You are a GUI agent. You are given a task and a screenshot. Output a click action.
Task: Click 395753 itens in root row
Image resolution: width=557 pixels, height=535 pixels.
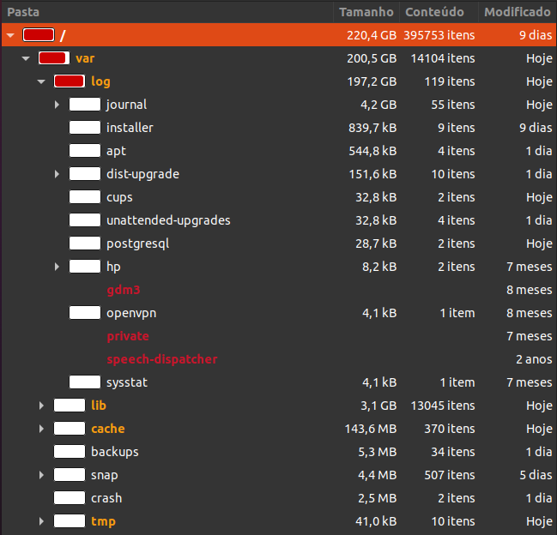click(439, 35)
